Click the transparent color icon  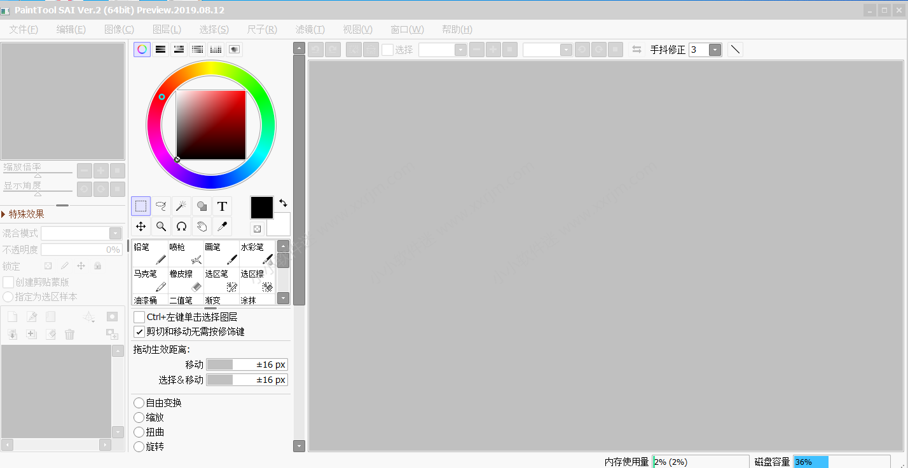[x=257, y=229]
